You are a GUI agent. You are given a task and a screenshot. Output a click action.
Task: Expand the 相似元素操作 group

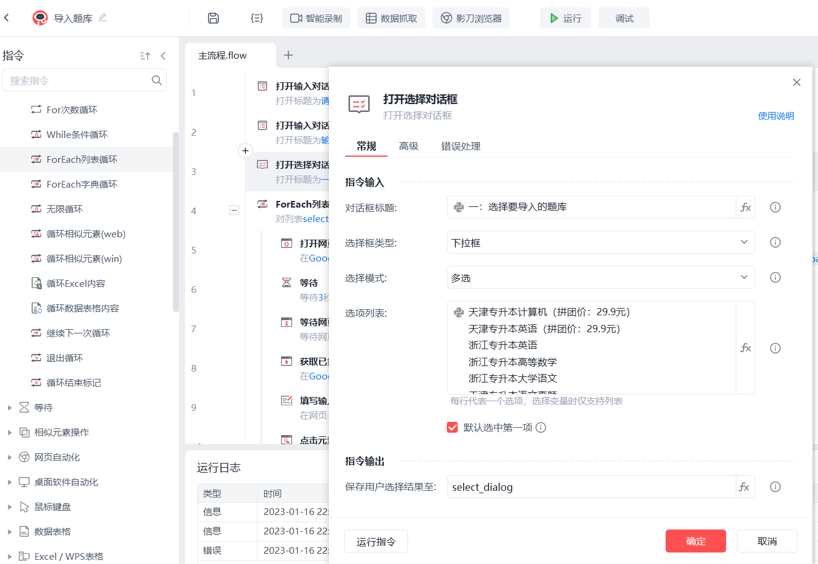pos(10,433)
